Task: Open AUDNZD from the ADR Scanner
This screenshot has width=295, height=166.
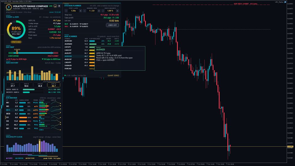Action: [92, 44]
